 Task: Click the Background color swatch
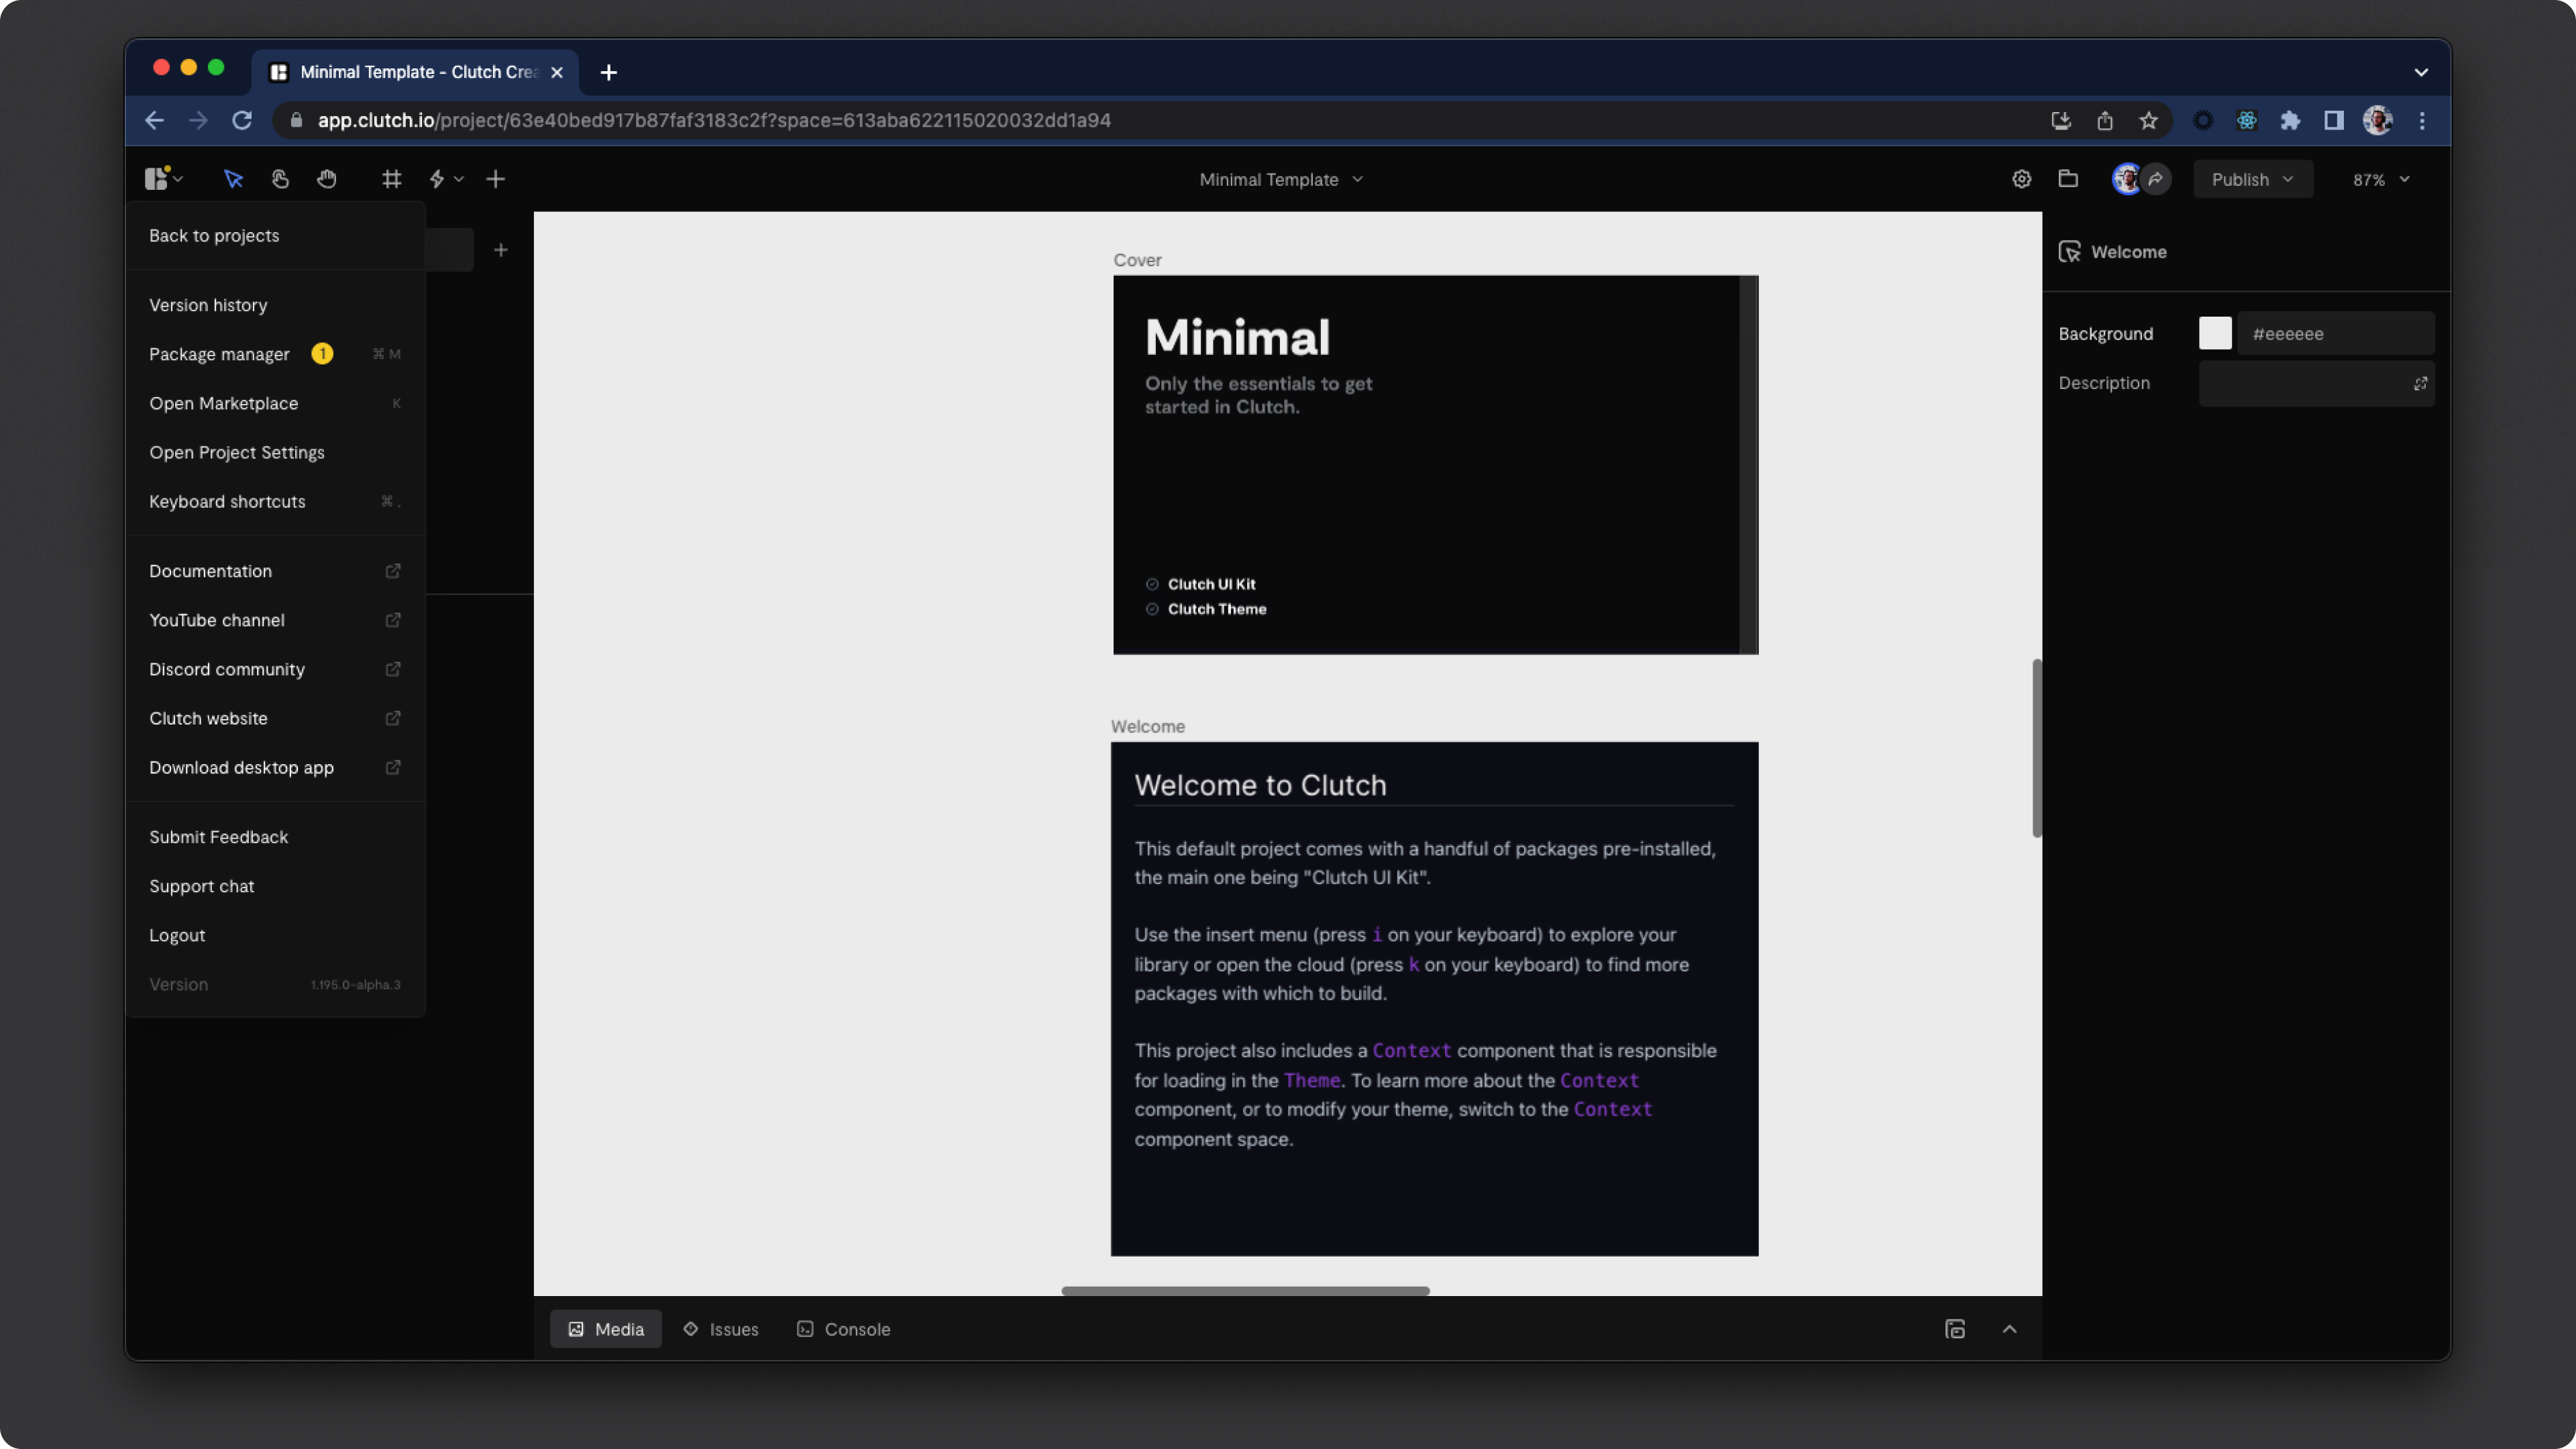click(2215, 333)
